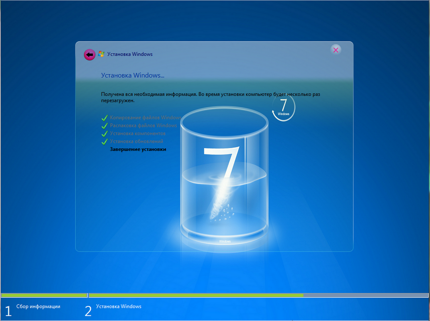Screen dimensions: 430x321
Task: Close the Установка Windows dialog
Action: pos(336,50)
